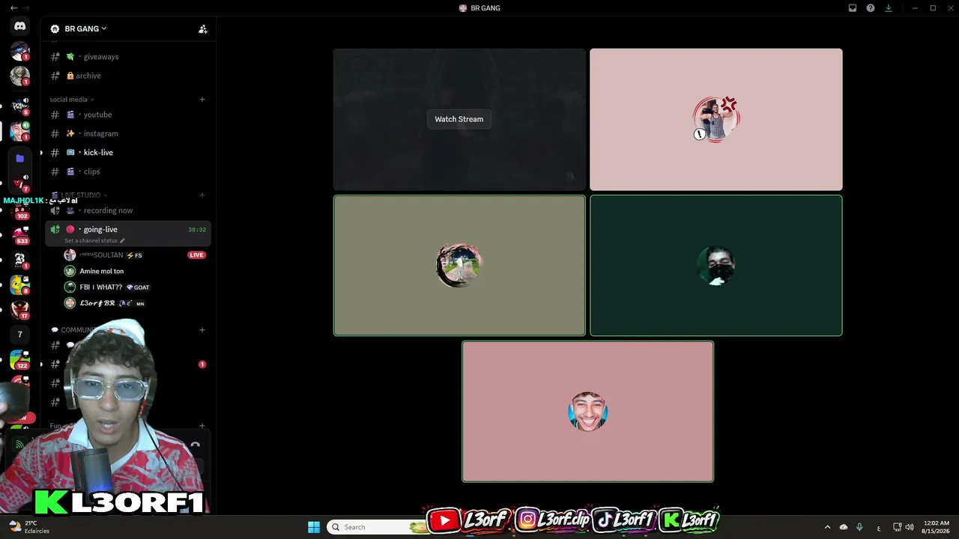Image resolution: width=959 pixels, height=539 pixels.
Task: Open the taskbar volume speaker icon
Action: (910, 527)
